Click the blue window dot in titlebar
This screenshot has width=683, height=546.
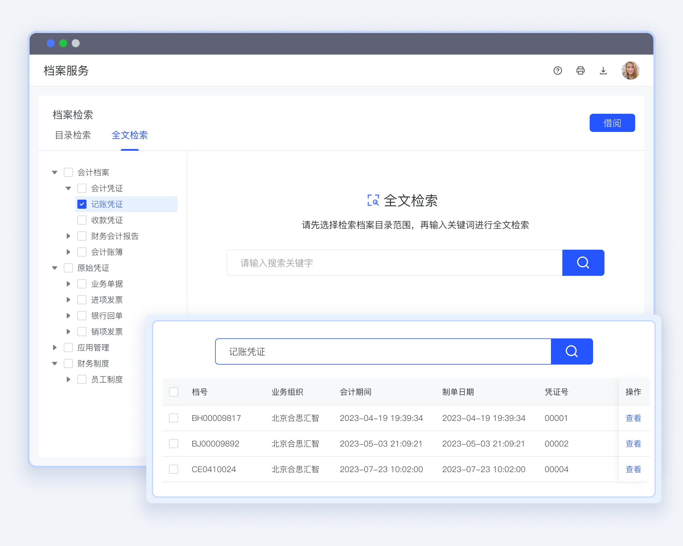[x=51, y=43]
